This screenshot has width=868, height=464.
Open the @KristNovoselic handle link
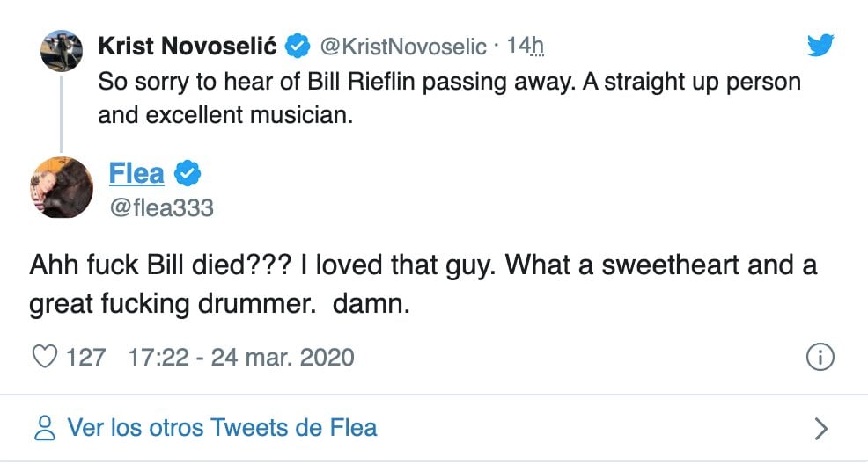pyautogui.click(x=401, y=45)
